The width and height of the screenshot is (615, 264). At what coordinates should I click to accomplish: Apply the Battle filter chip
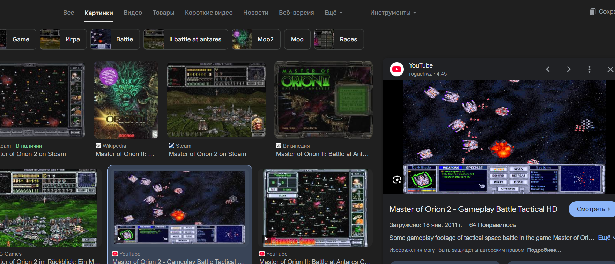(115, 39)
